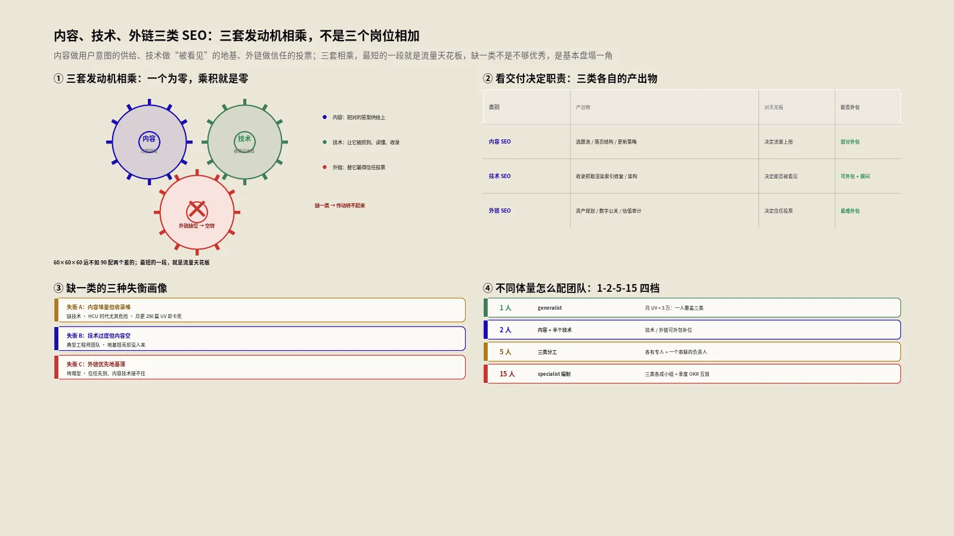Click cell 资产规划 / 数字公关 / 估值审计
This screenshot has width=954, height=536.
(x=609, y=211)
